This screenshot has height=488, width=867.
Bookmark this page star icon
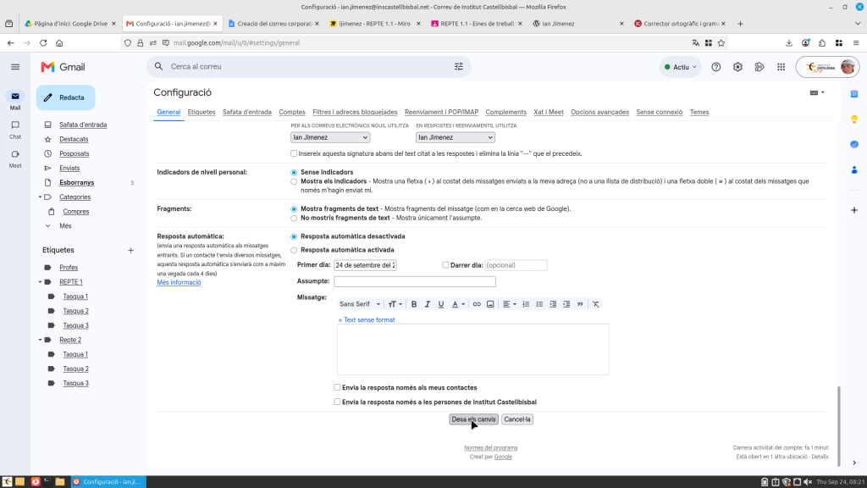click(x=721, y=42)
